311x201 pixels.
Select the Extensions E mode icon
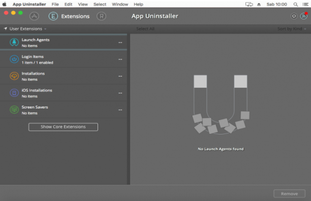pos(53,16)
